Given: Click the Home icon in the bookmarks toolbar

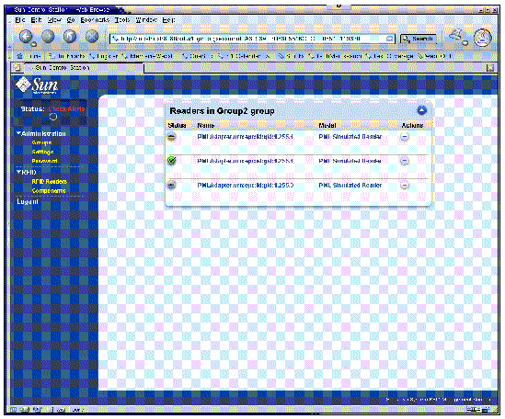Looking at the screenshot, I should [20, 56].
